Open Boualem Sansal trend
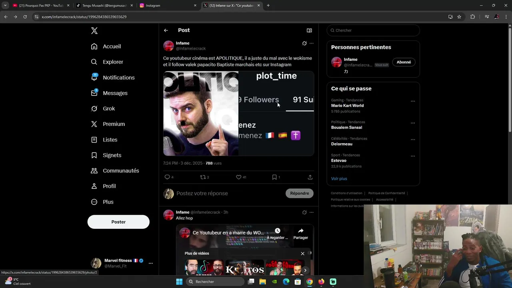The width and height of the screenshot is (512, 288). pos(346,128)
